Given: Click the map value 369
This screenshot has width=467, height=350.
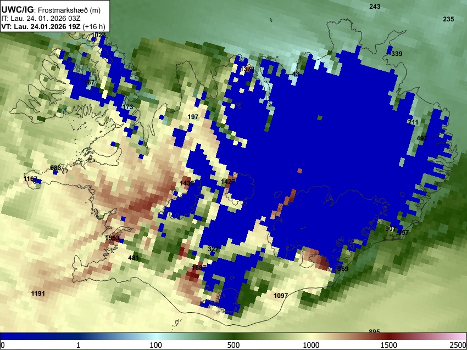Looking at the screenshot, I should (342, 268).
